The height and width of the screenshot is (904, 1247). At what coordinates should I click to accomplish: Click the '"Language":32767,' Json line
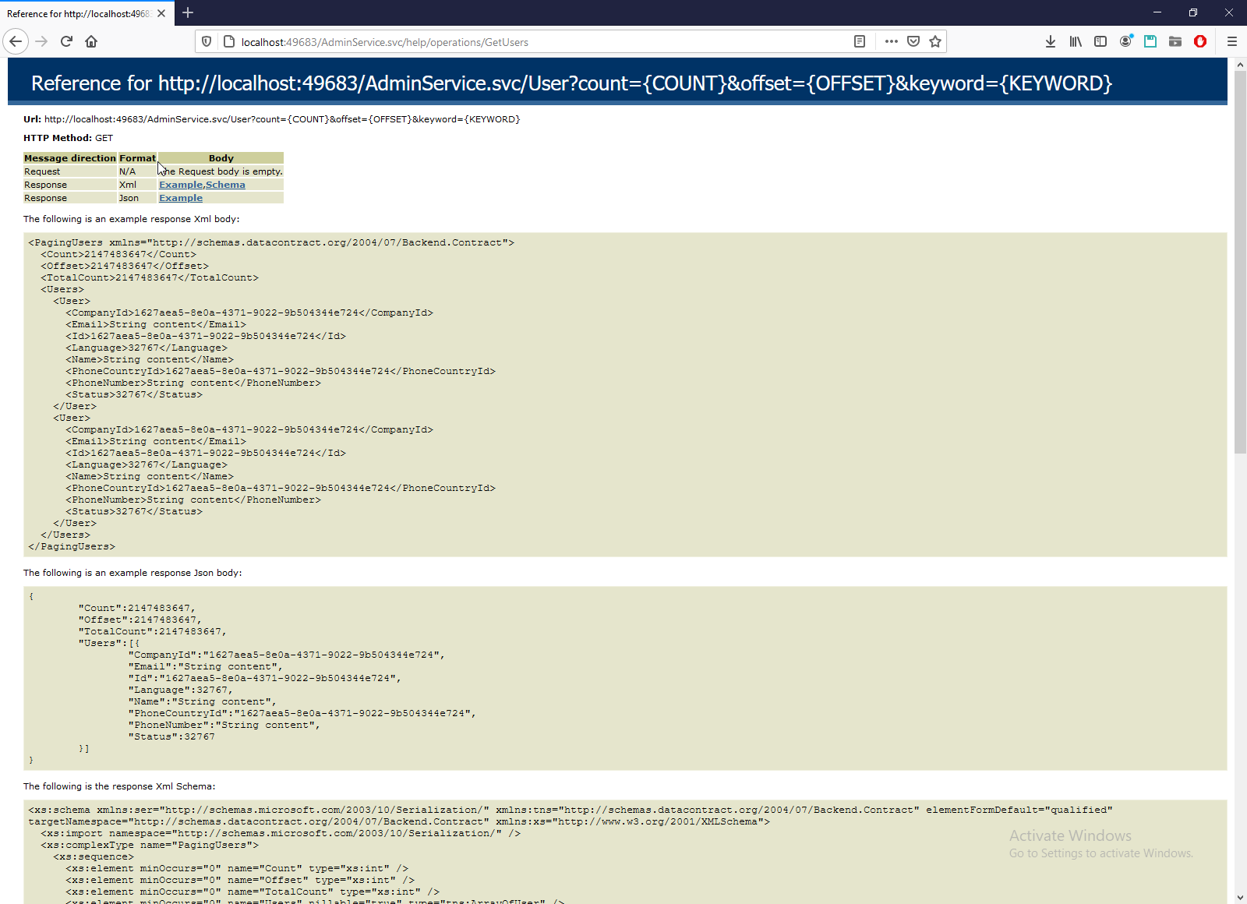click(181, 690)
